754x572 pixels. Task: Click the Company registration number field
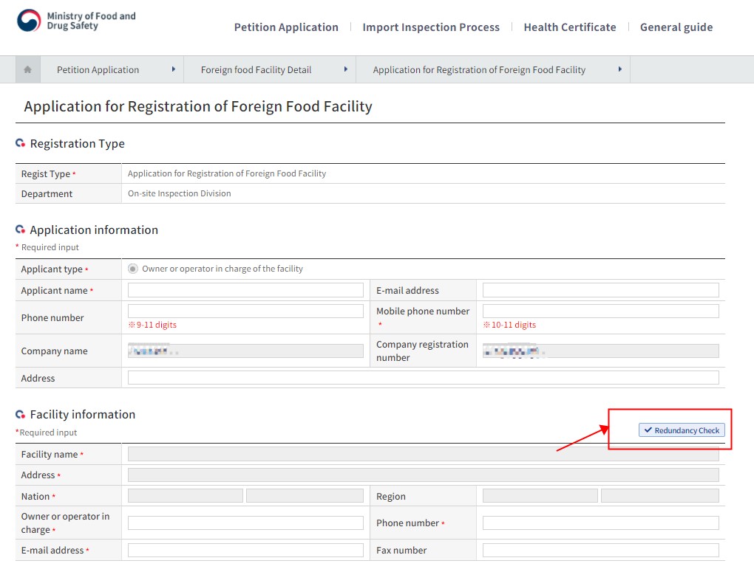(x=600, y=351)
